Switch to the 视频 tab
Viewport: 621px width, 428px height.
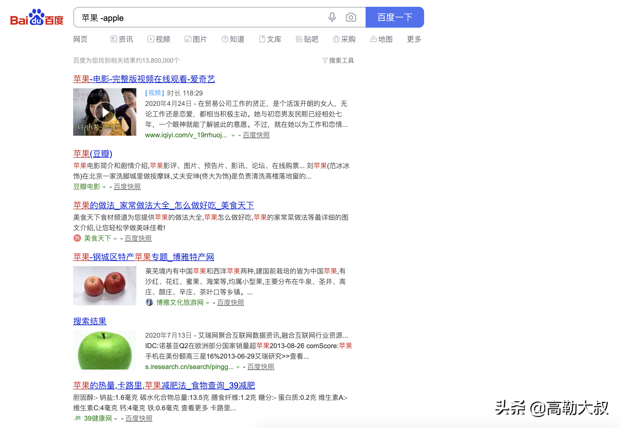[159, 39]
